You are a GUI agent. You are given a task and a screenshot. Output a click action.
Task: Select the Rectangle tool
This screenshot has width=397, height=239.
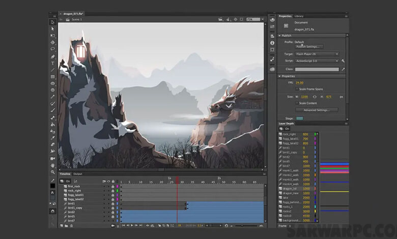pos(52,77)
